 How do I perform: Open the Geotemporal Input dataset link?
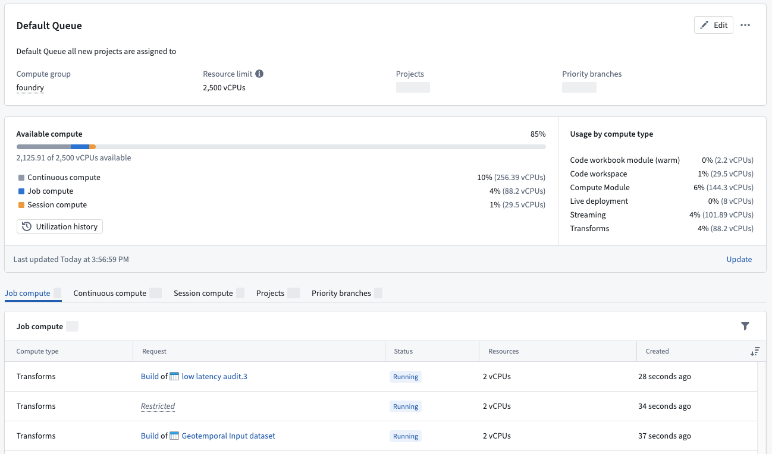[x=228, y=436]
